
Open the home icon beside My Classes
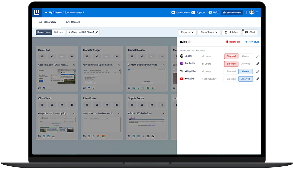point(46,13)
